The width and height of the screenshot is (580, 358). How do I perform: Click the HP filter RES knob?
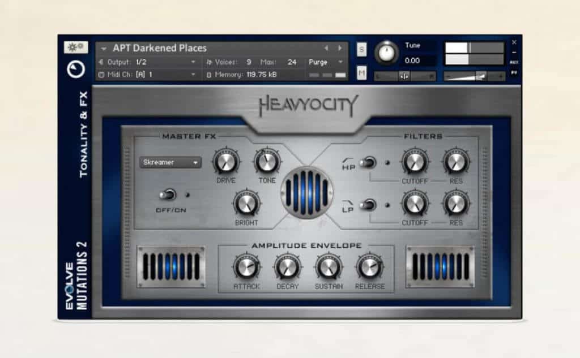click(456, 162)
